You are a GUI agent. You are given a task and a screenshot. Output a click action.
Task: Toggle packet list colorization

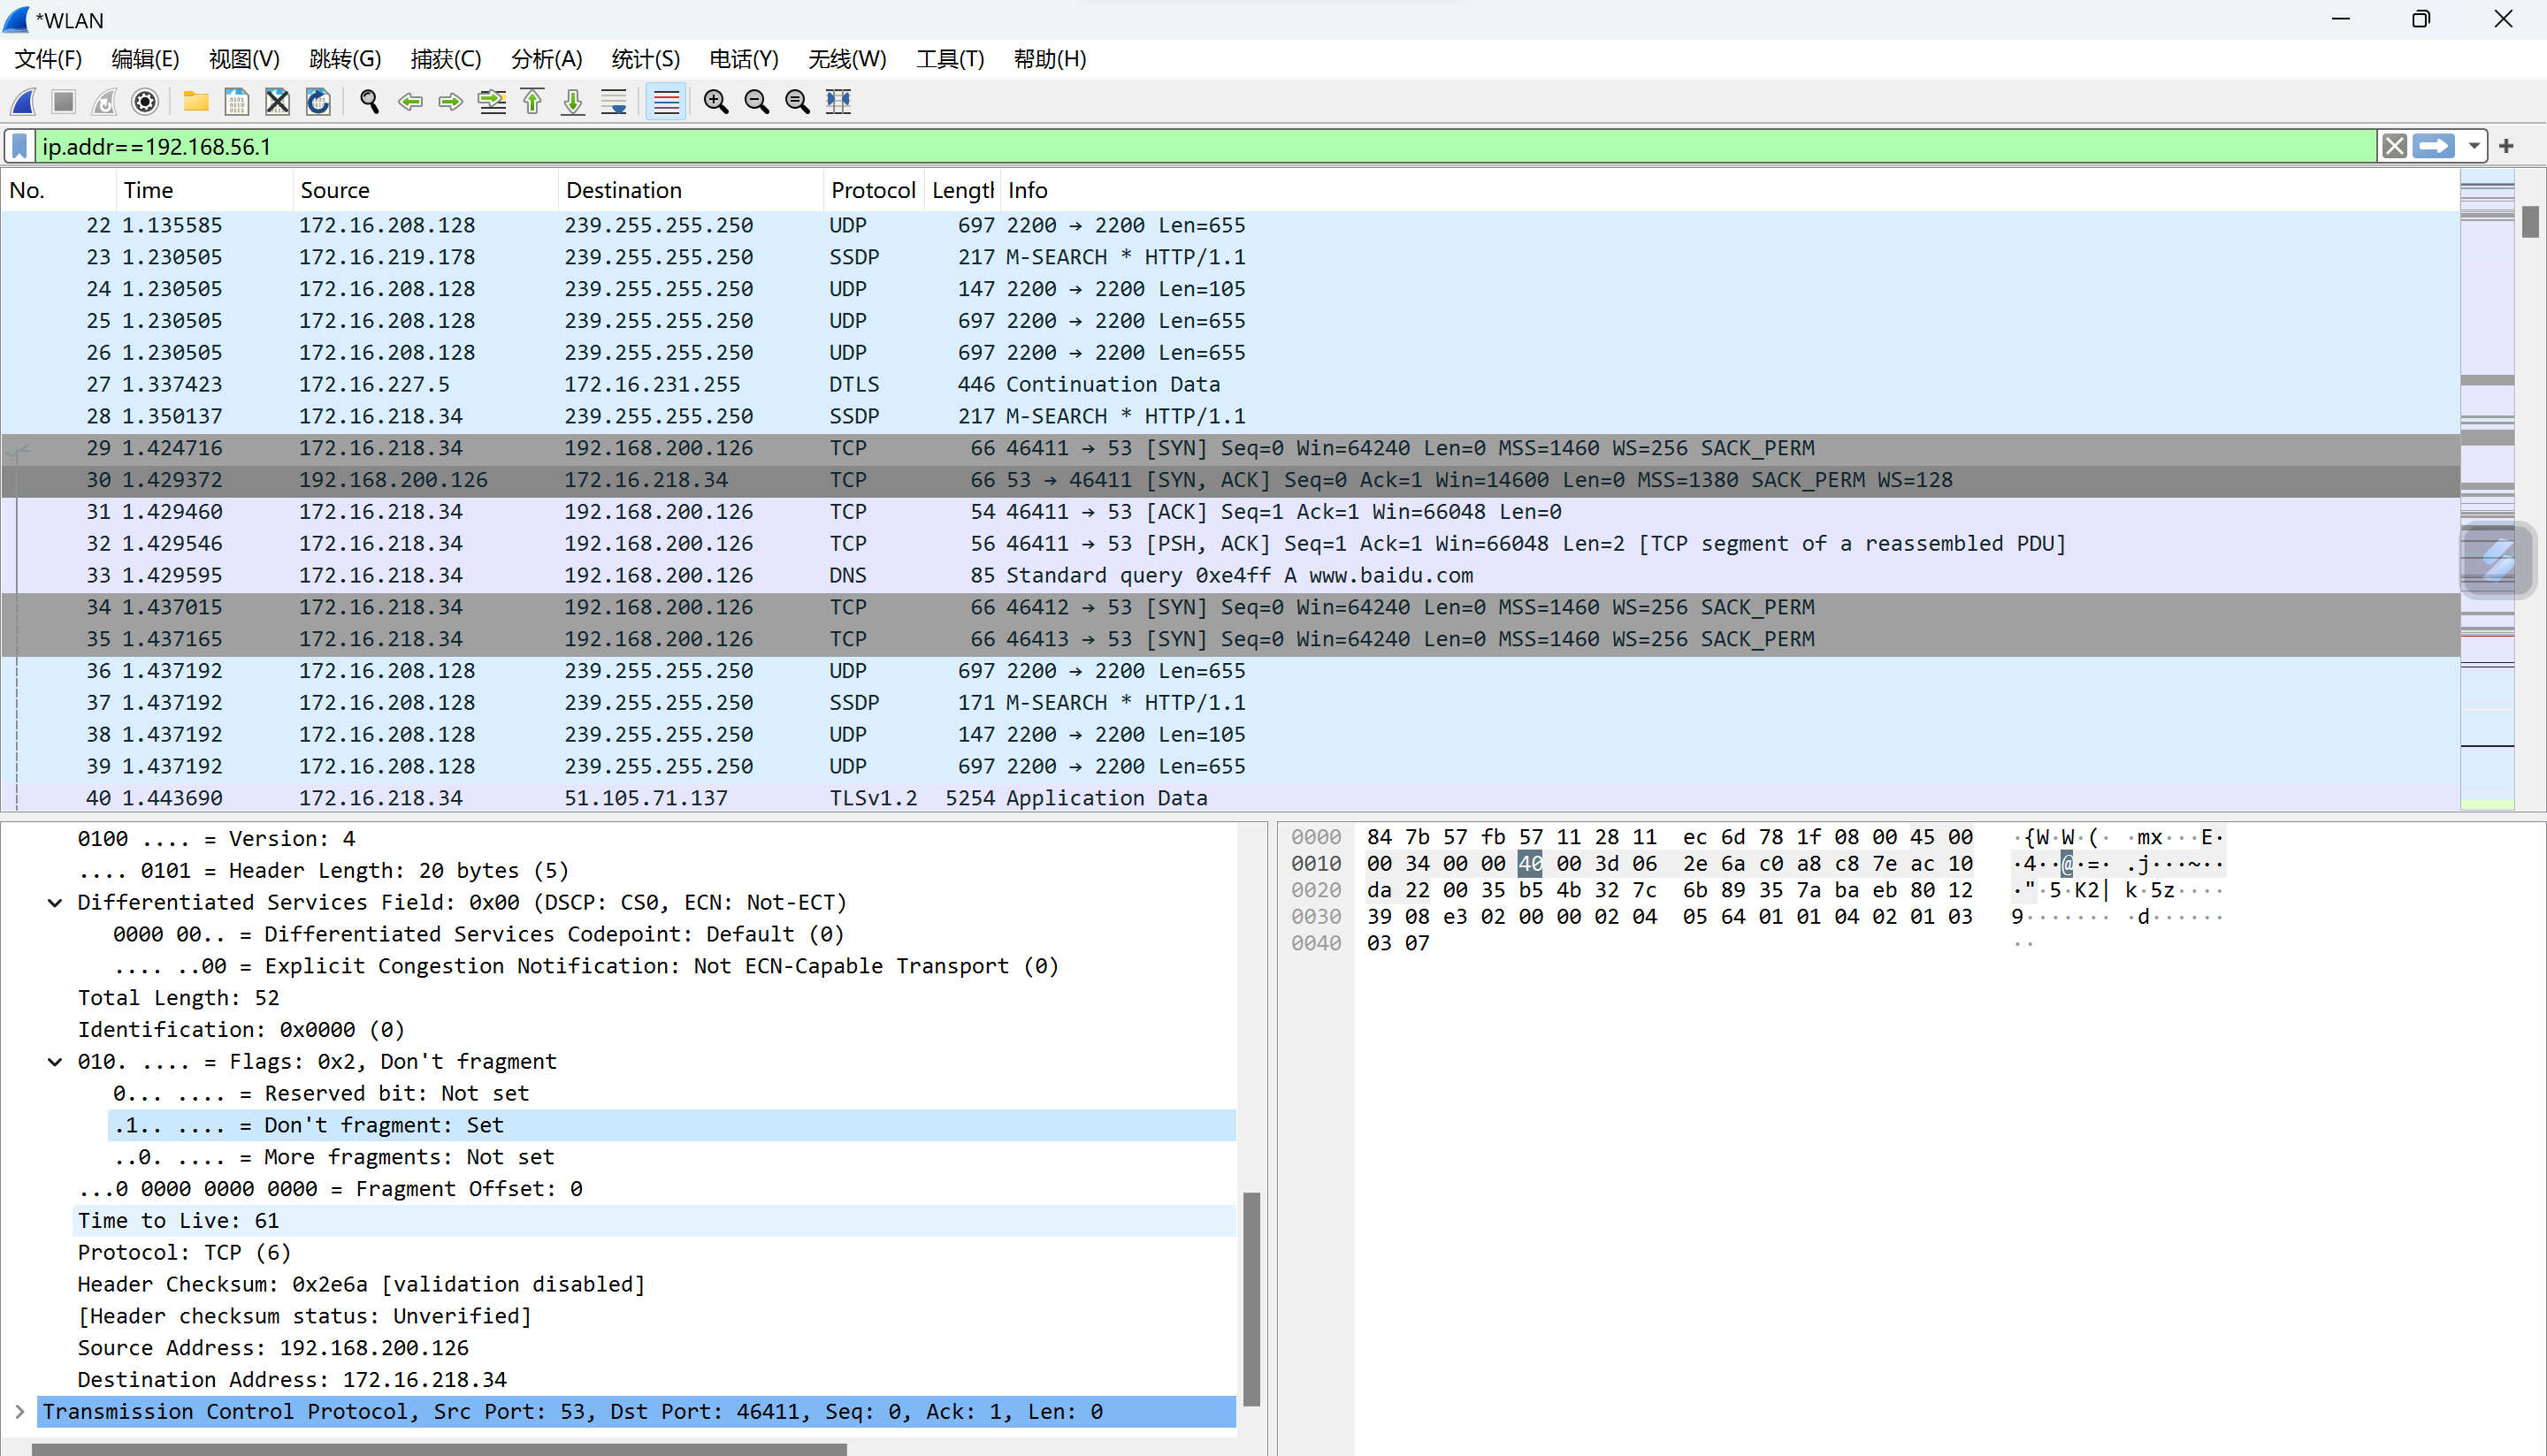coord(666,101)
